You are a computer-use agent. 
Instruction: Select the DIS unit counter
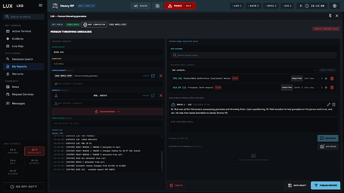(287, 6)
